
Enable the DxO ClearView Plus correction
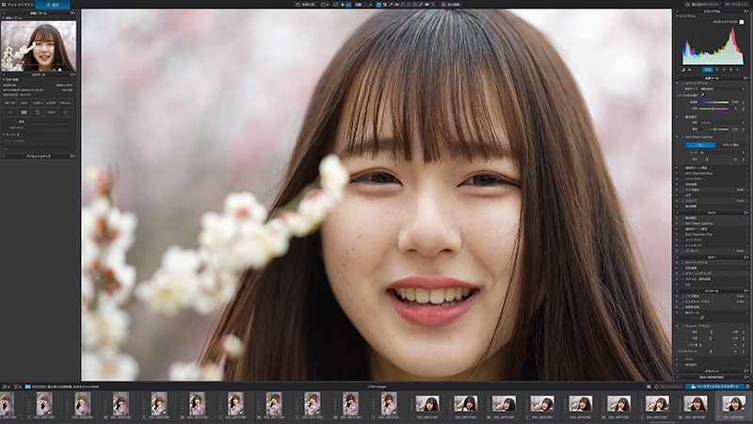(681, 173)
